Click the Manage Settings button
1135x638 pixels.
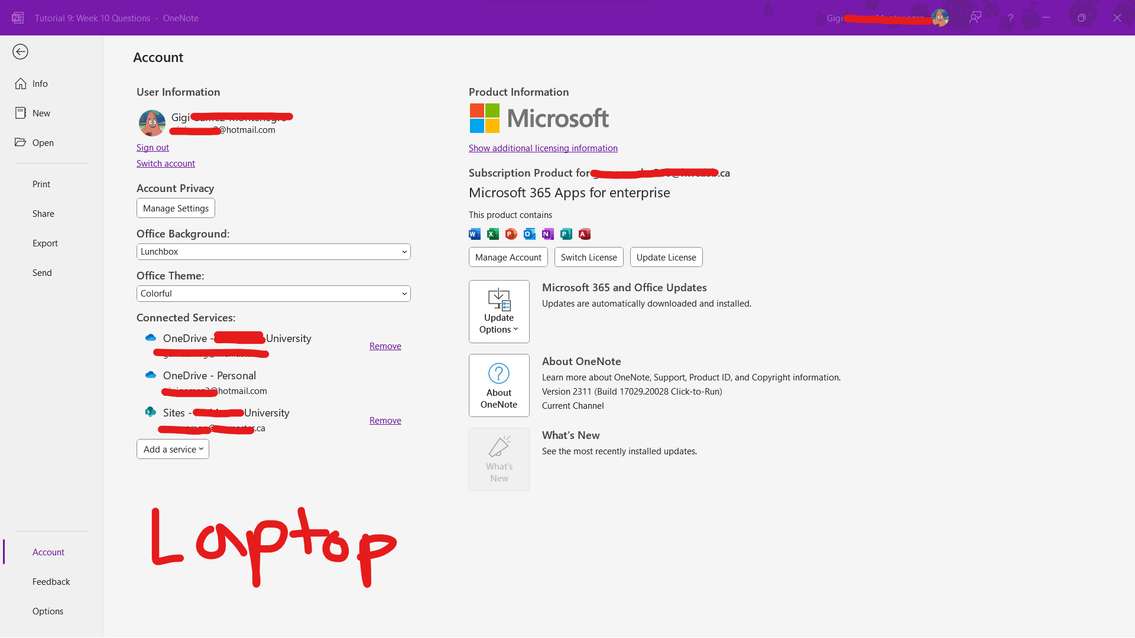tap(176, 209)
